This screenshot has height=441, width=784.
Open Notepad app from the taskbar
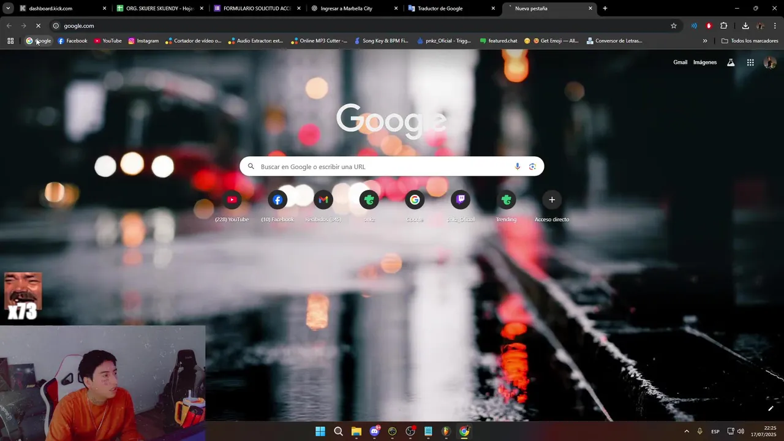428,431
